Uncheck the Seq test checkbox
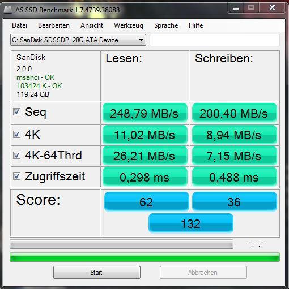This screenshot has height=289, width=289. pos(16,112)
